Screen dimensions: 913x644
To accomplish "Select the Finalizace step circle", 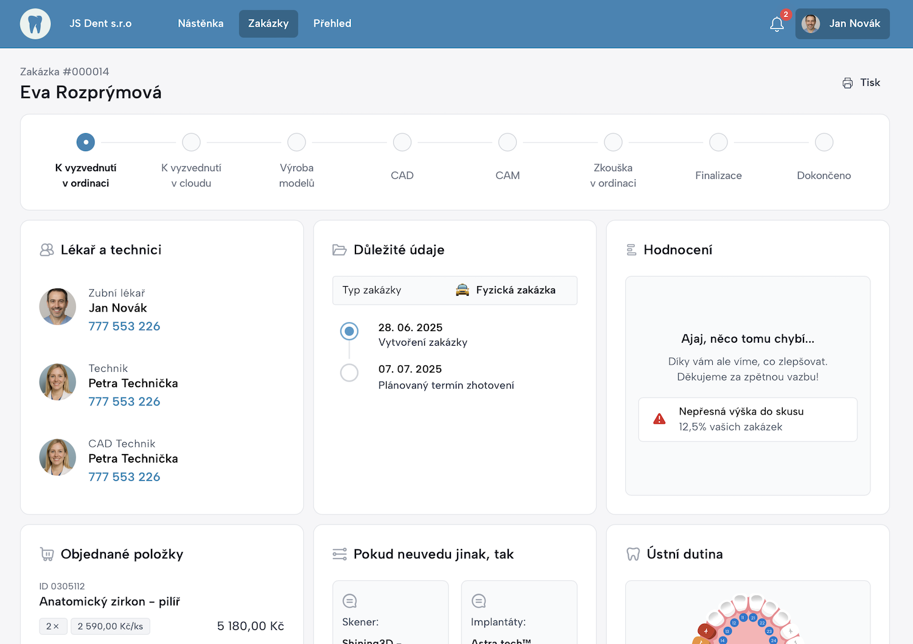I will click(719, 142).
